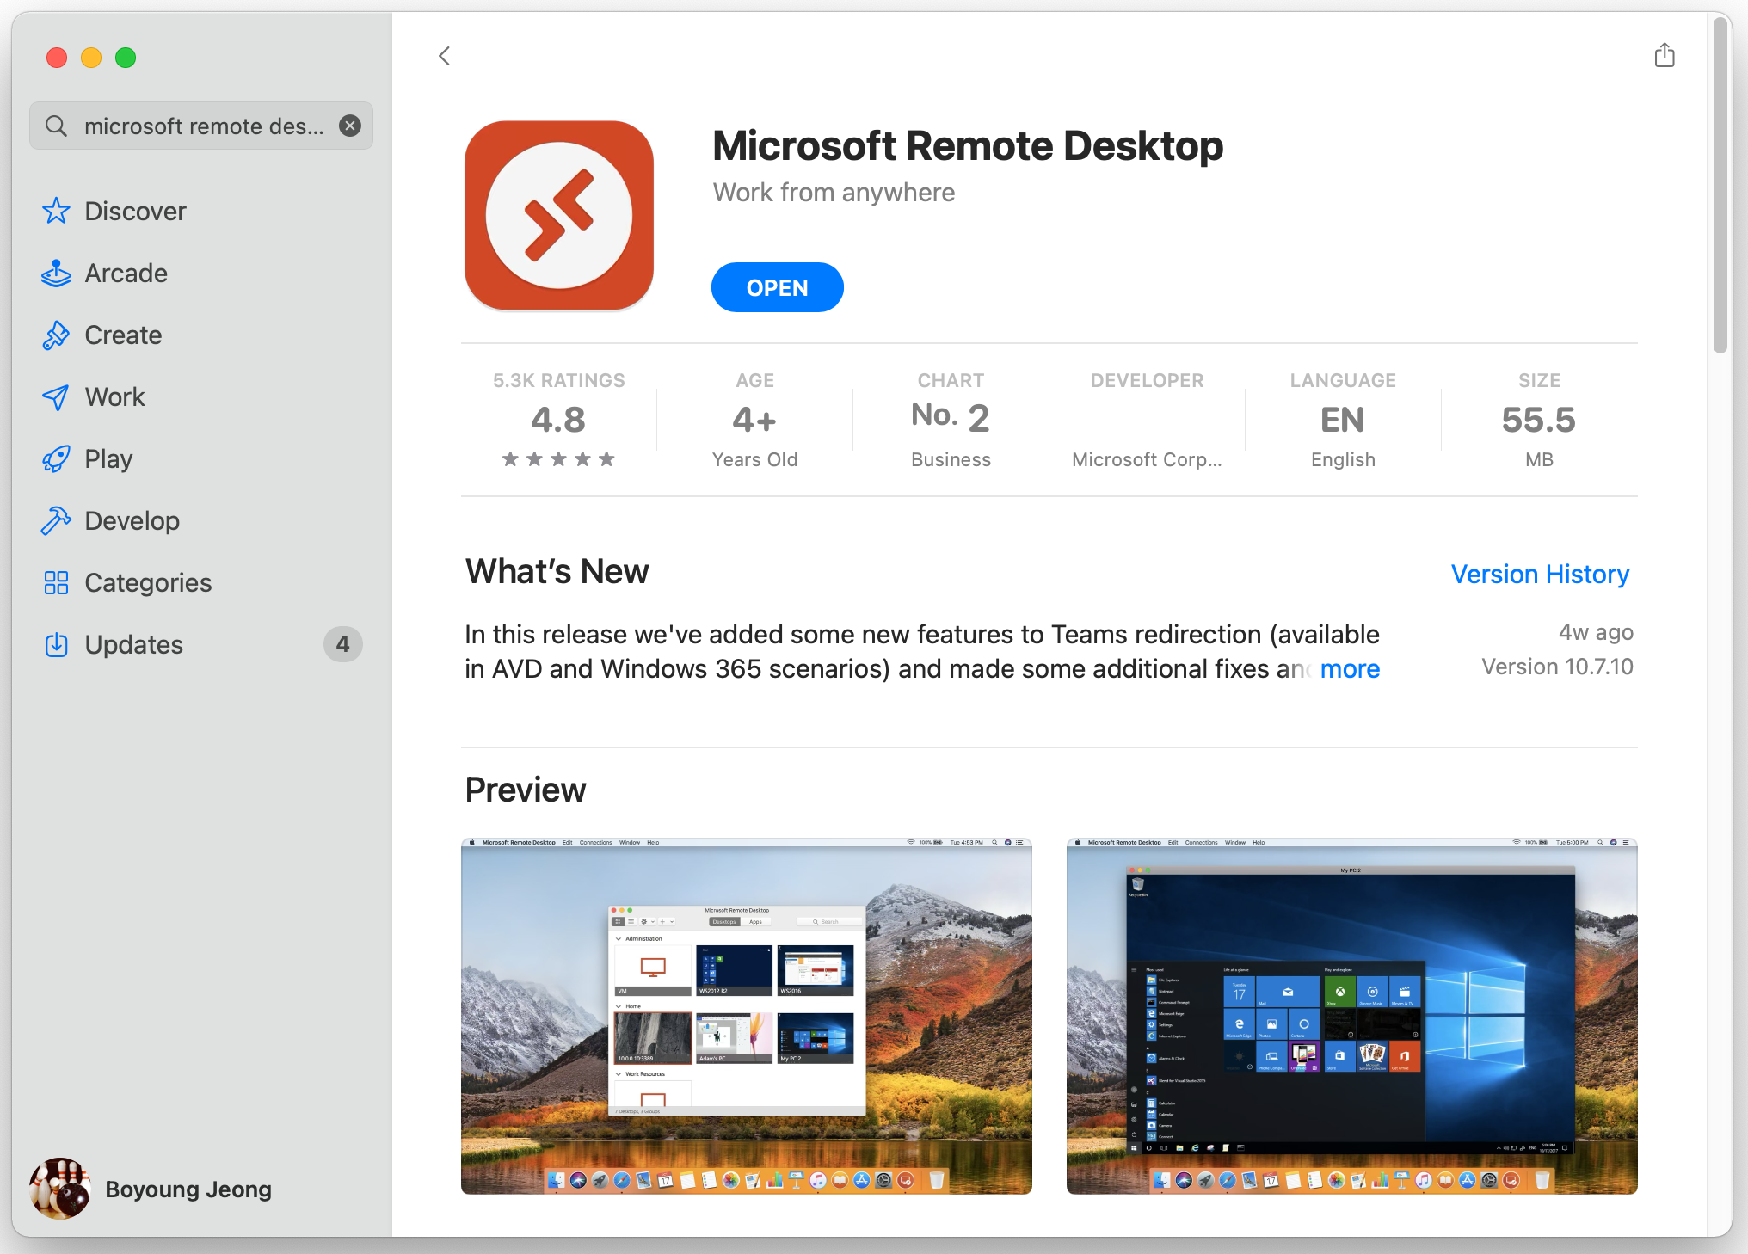1748x1254 pixels.
Task: Click the Updates download icon
Action: pos(56,644)
